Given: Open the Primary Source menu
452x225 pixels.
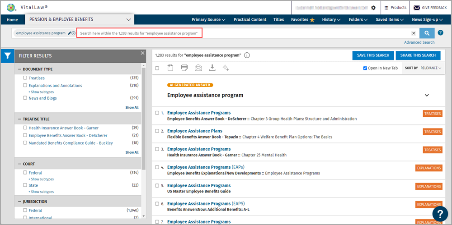Looking at the screenshot, I should click(x=208, y=19).
